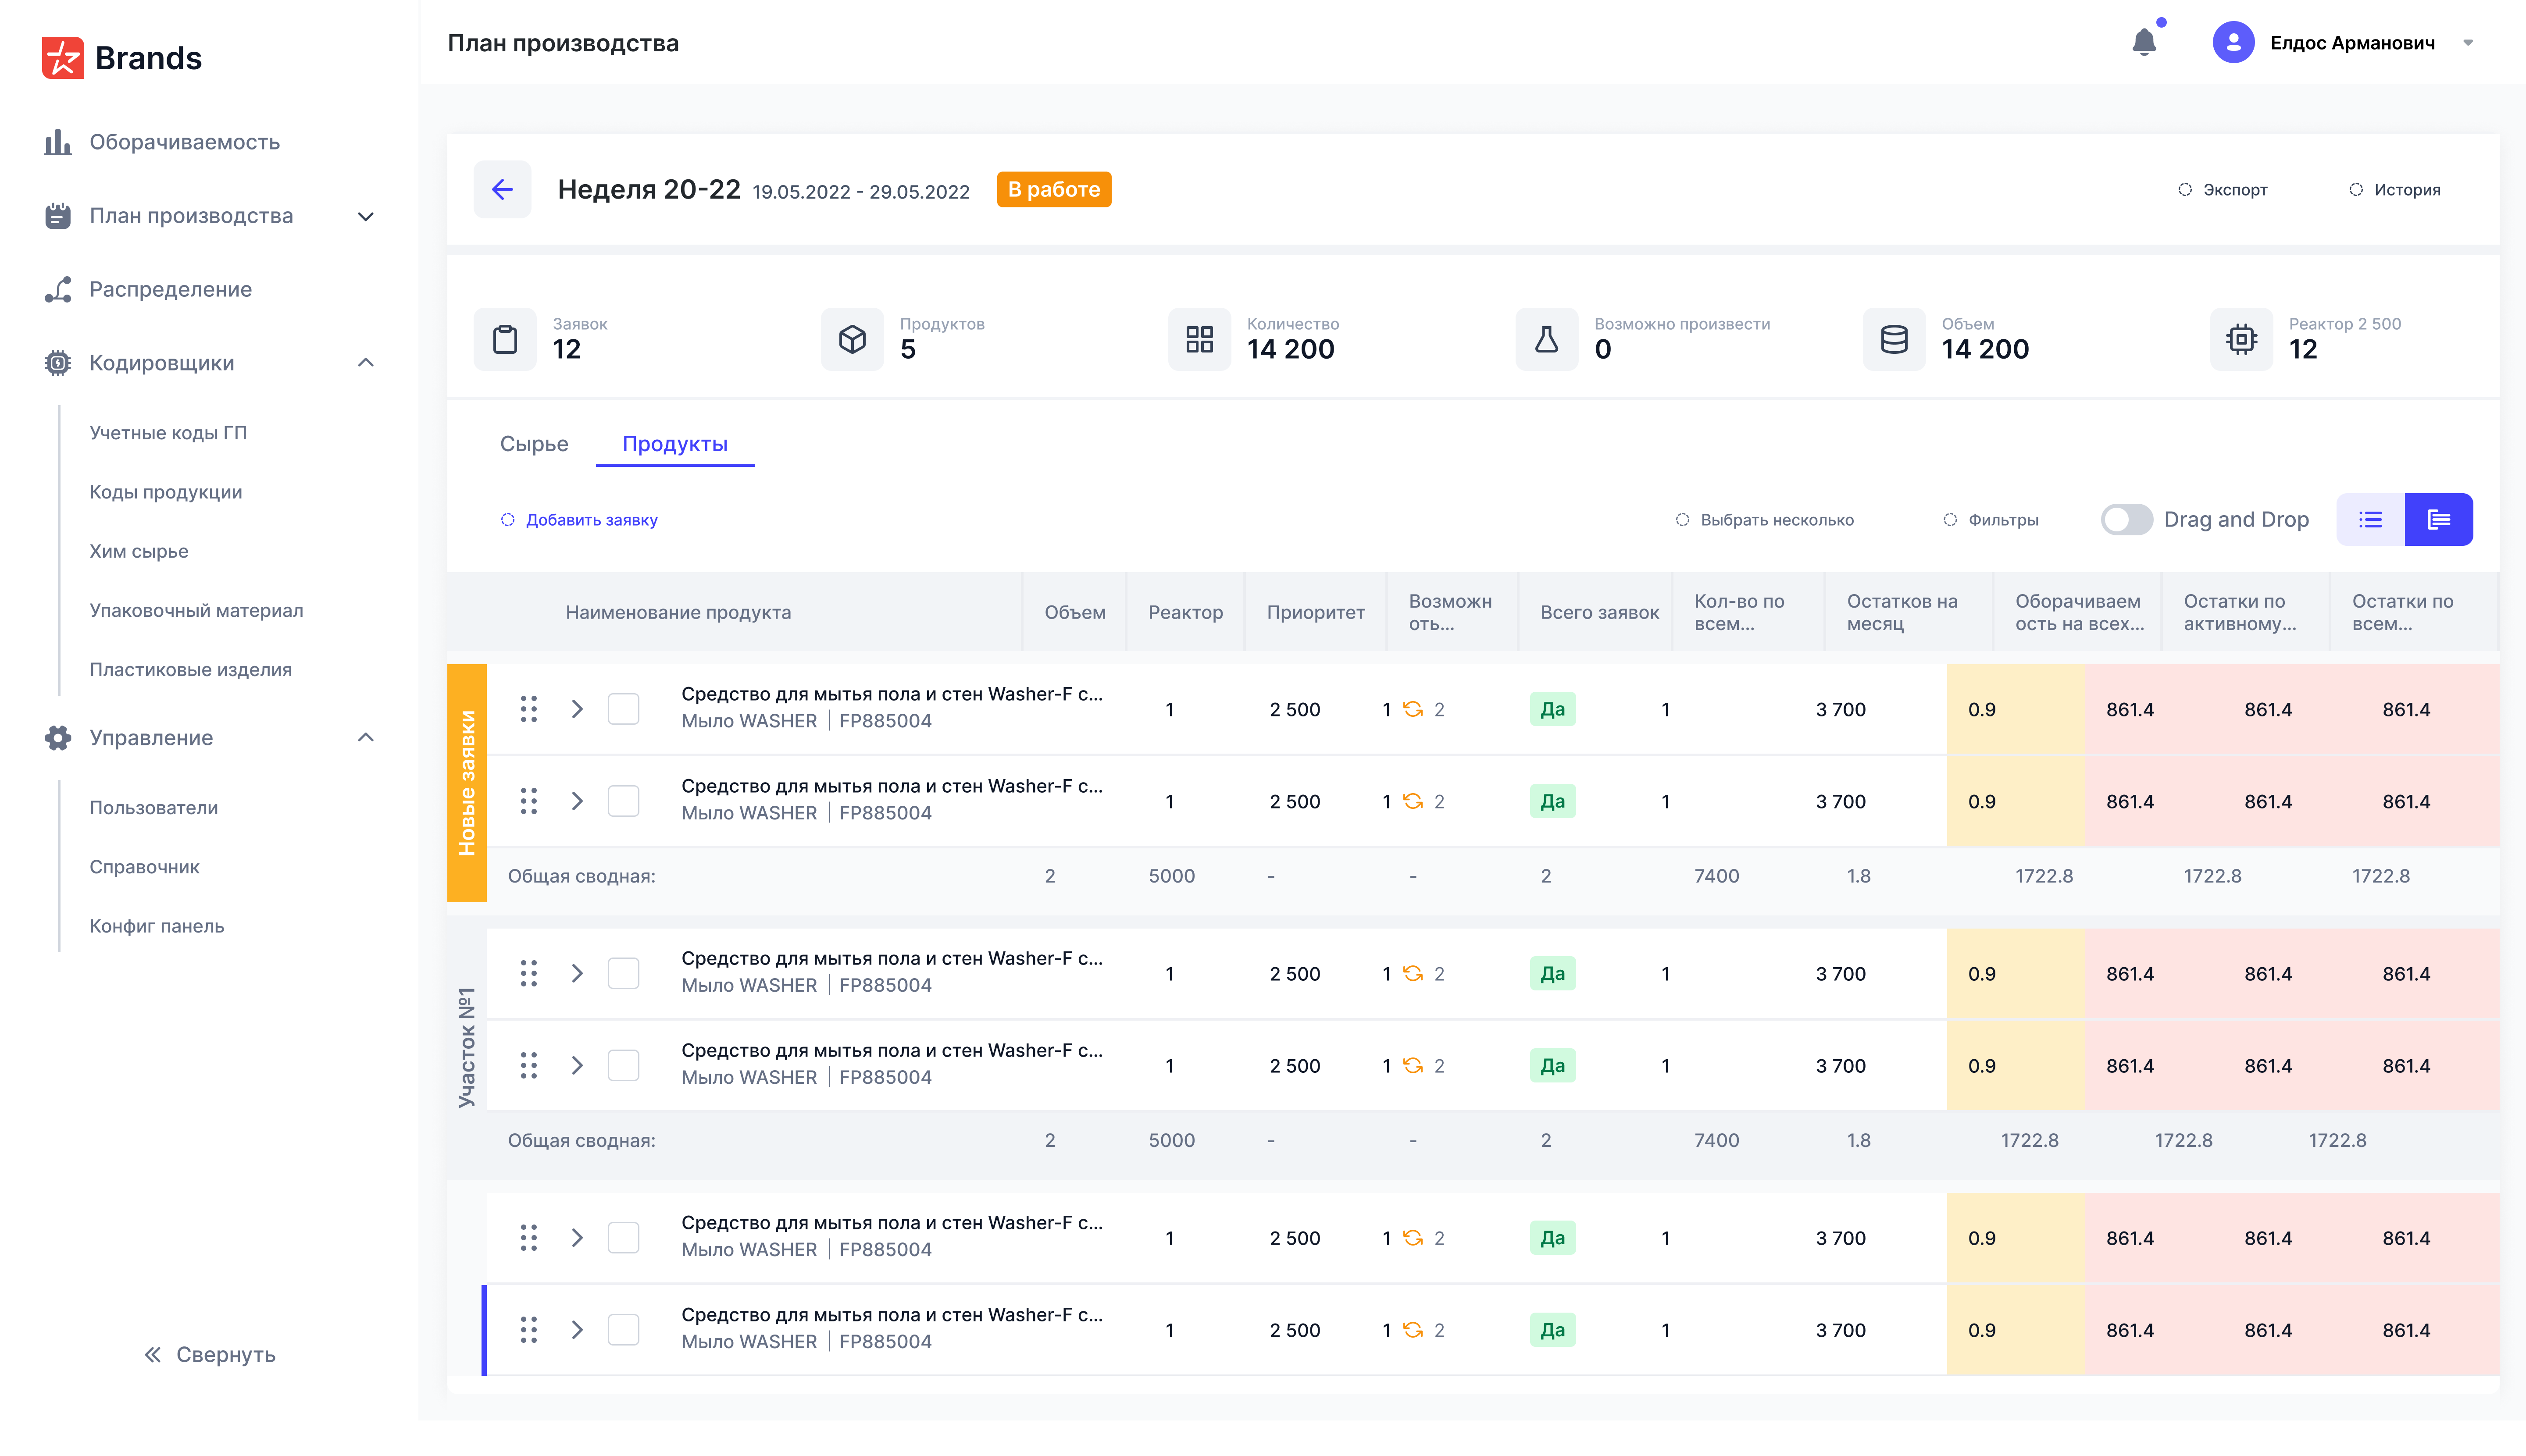Expand the План производства sidebar menu
The width and height of the screenshot is (2526, 1456).
point(366,216)
